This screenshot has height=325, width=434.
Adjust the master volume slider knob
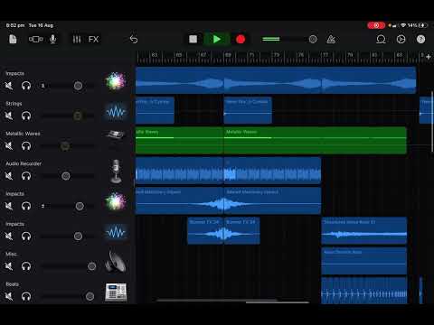point(313,39)
